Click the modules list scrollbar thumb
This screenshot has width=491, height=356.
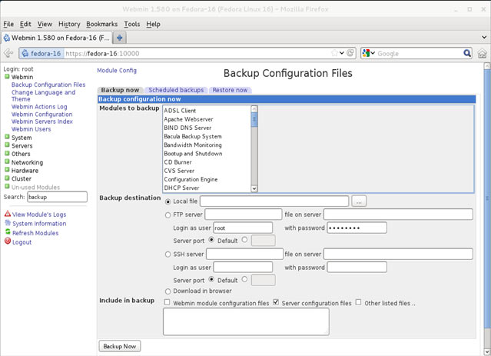tap(254, 119)
